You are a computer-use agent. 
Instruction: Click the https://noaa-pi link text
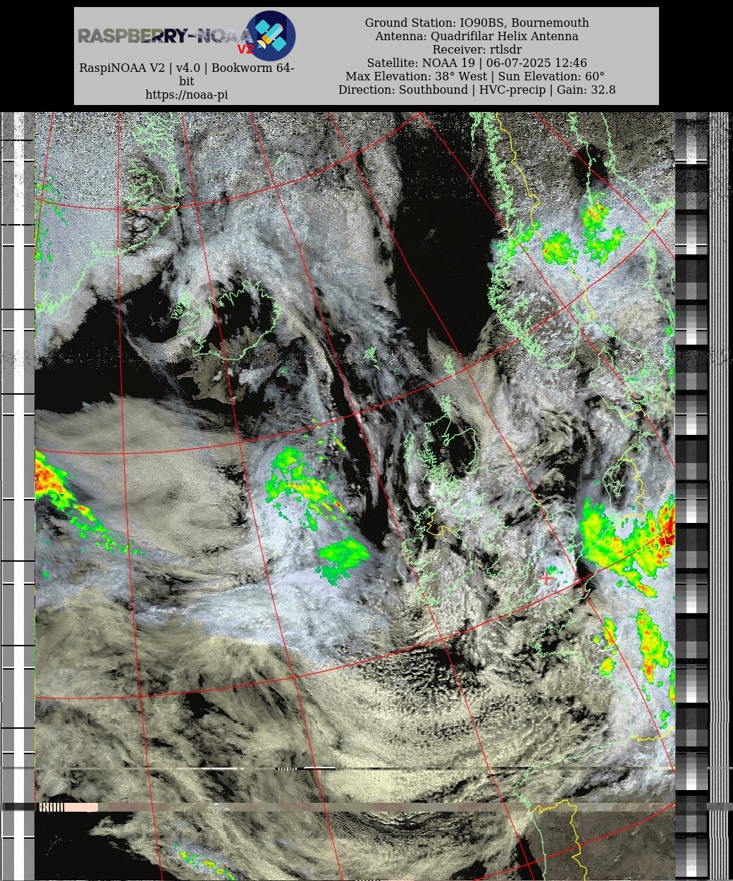[x=187, y=94]
